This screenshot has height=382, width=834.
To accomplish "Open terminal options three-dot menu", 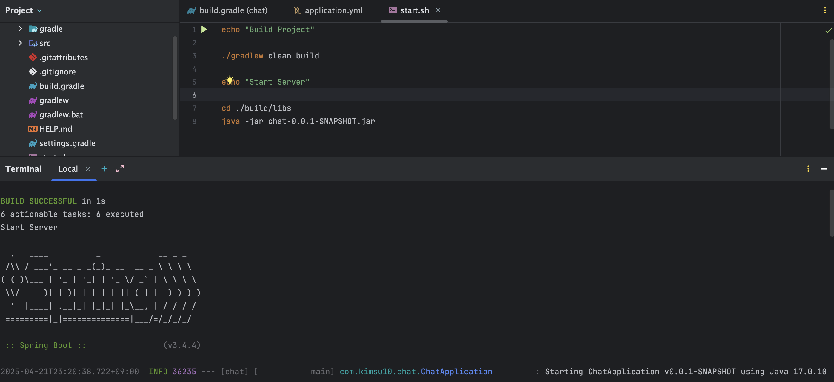I will pyautogui.click(x=808, y=169).
